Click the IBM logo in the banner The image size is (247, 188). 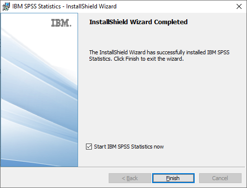click(61, 23)
